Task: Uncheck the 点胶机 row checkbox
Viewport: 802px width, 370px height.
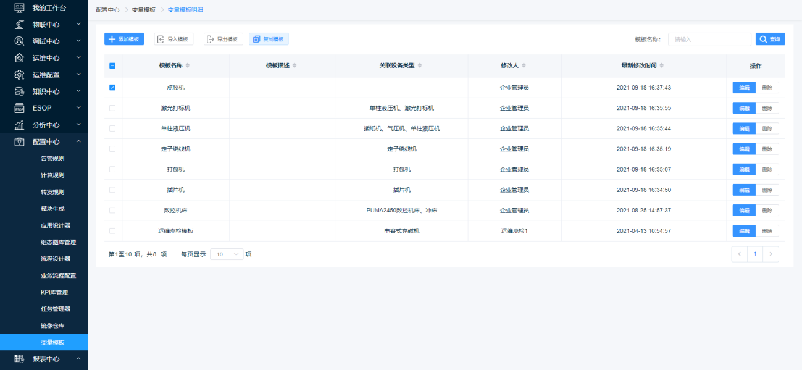Action: tap(112, 88)
